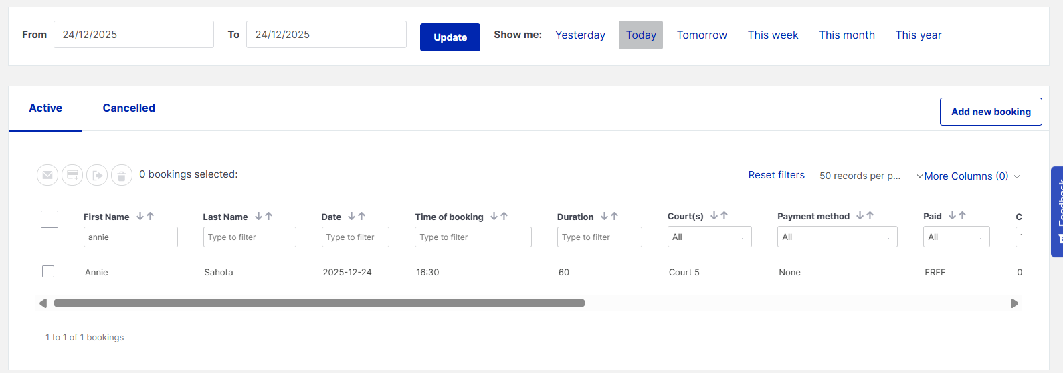Tick the select-all bookings checkbox
Viewport: 1063px width, 373px height.
pyautogui.click(x=50, y=219)
